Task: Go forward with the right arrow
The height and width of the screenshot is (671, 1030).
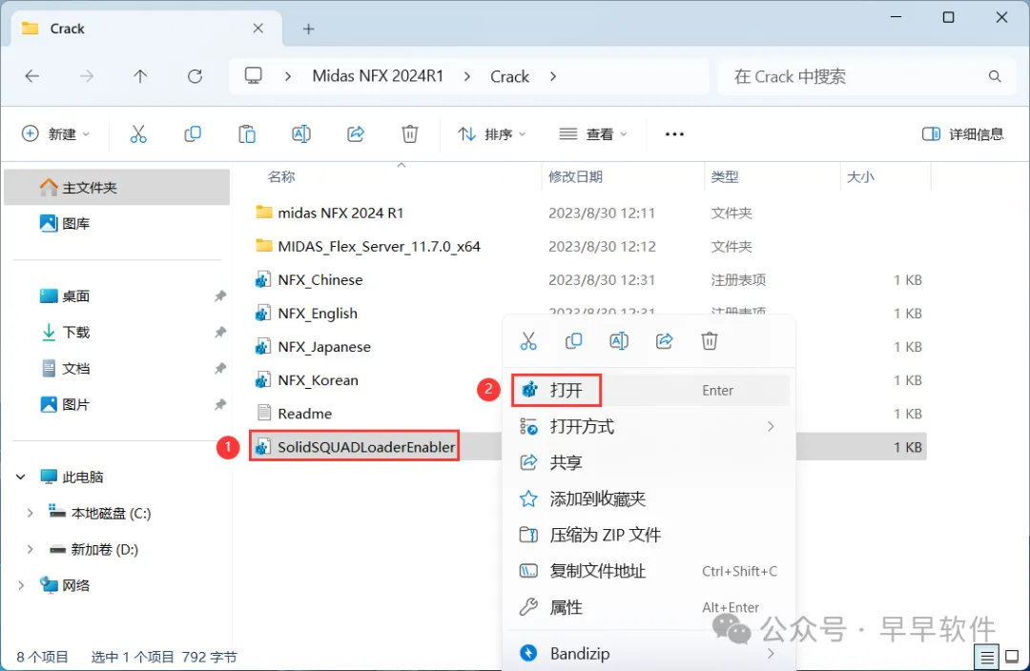Action: pyautogui.click(x=86, y=76)
